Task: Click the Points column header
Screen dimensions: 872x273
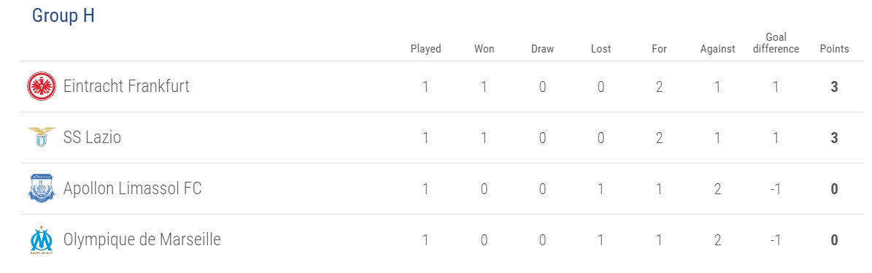Action: [834, 49]
